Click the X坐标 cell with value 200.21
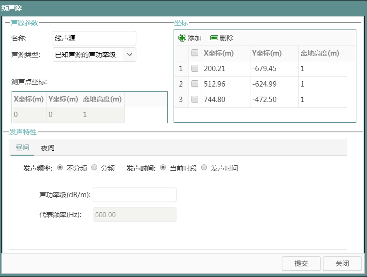This screenshot has width=367, height=277. 225,69
